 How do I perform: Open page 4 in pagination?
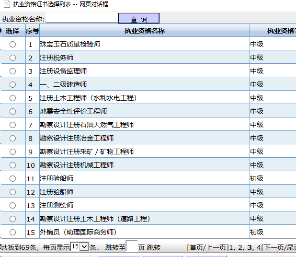(x=259, y=247)
